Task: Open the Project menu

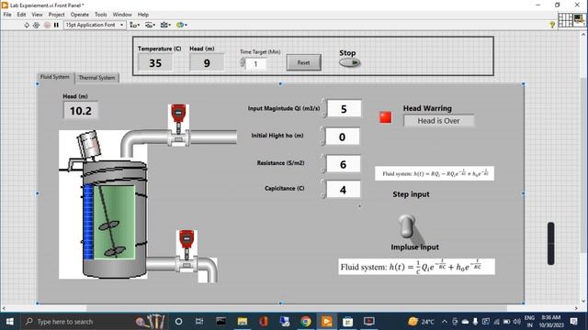Action: [57, 15]
